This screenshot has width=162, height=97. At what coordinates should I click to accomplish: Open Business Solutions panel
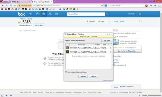126,87
